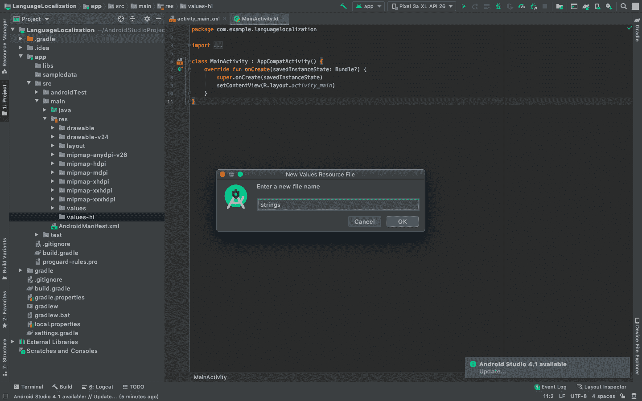This screenshot has width=642, height=401.
Task: Switch to the activity_main.xml tab
Action: click(198, 19)
